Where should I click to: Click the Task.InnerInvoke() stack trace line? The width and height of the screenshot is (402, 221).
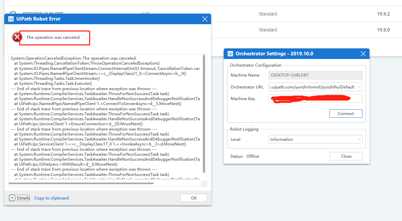coord(57,78)
